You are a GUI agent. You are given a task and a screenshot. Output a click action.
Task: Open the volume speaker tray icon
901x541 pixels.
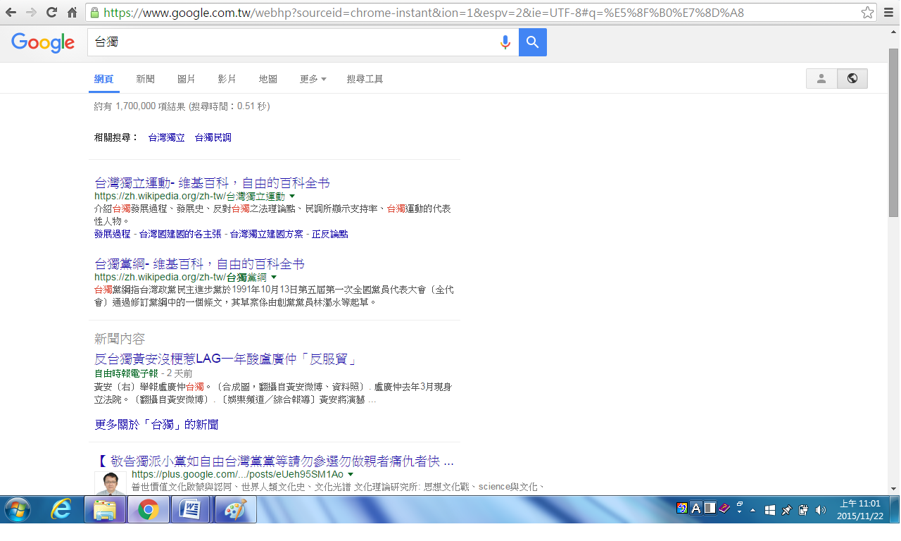pyautogui.click(x=820, y=509)
